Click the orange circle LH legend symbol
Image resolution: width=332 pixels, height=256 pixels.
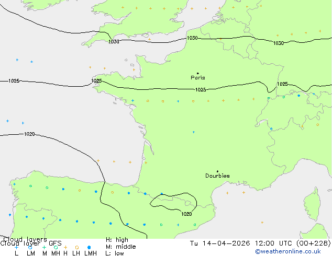pos(77,247)
